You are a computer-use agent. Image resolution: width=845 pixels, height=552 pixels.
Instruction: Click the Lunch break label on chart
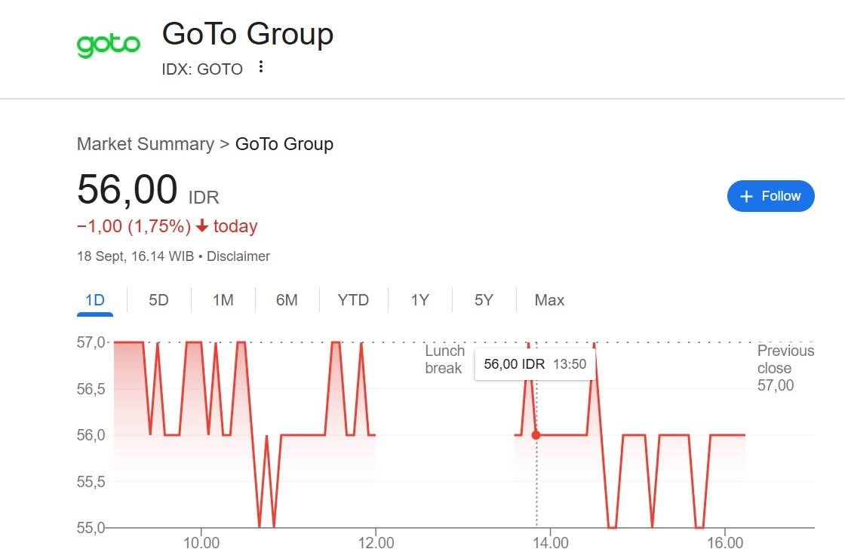coord(444,360)
